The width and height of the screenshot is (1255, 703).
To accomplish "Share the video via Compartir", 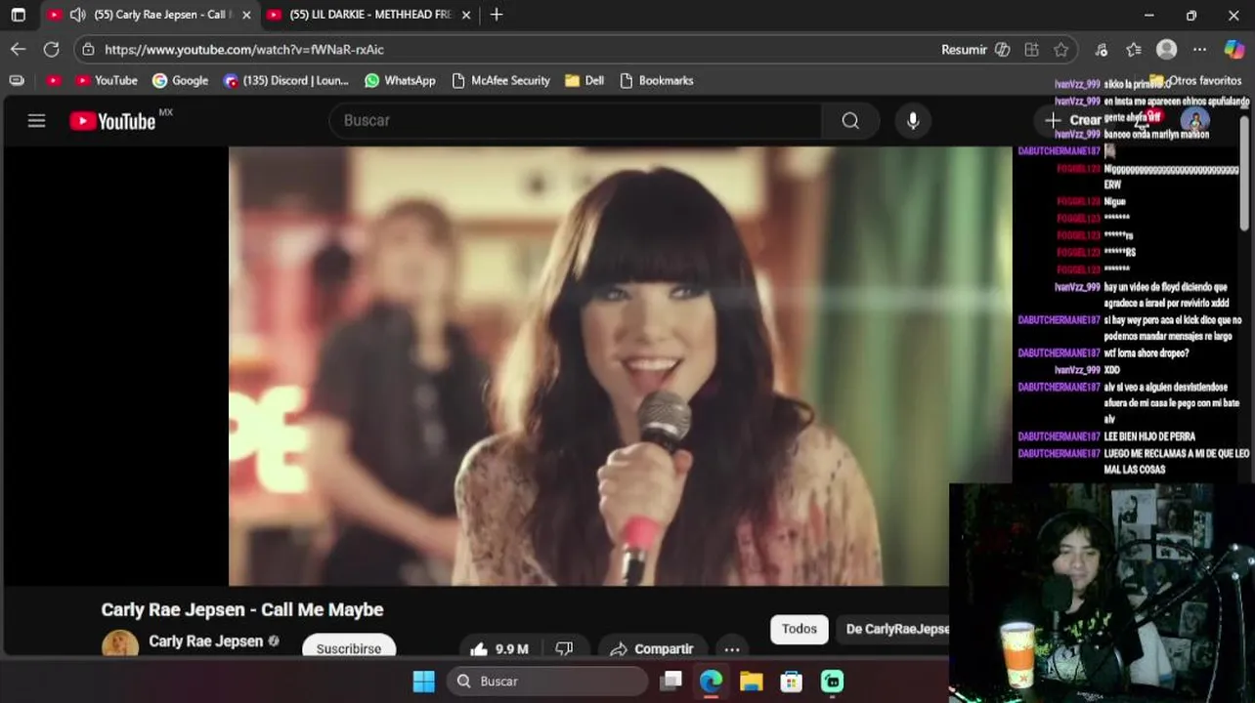I will pyautogui.click(x=652, y=648).
